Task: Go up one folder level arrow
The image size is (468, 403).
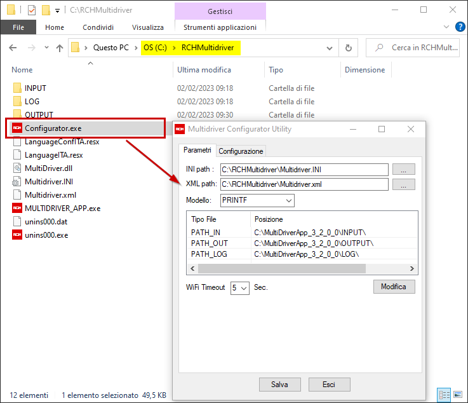Action: [x=60, y=48]
